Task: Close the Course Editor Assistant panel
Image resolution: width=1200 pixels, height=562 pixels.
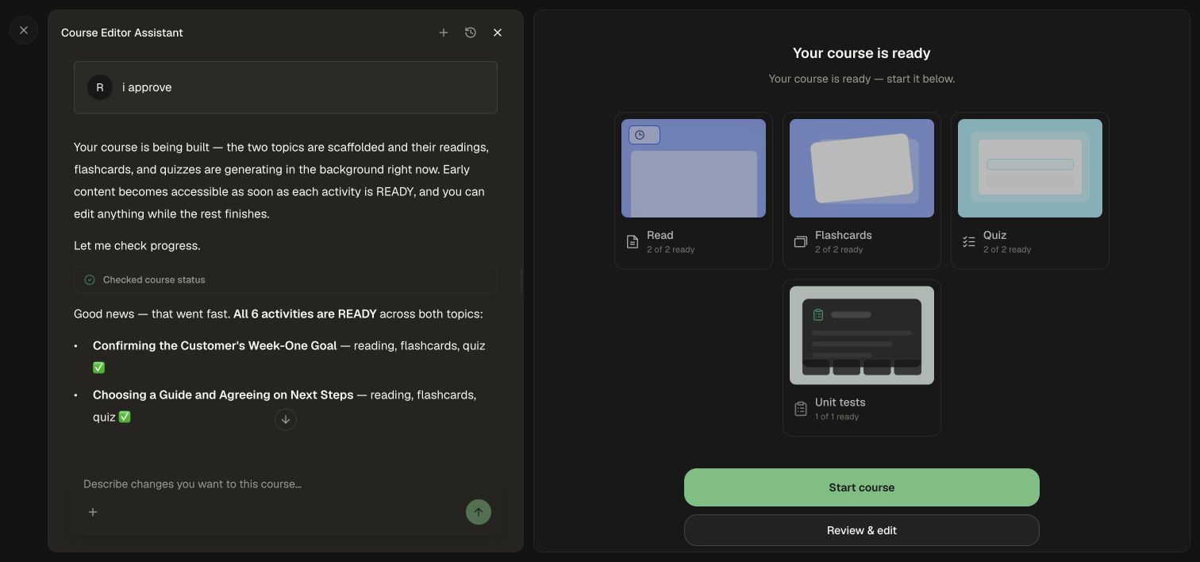Action: [x=498, y=33]
